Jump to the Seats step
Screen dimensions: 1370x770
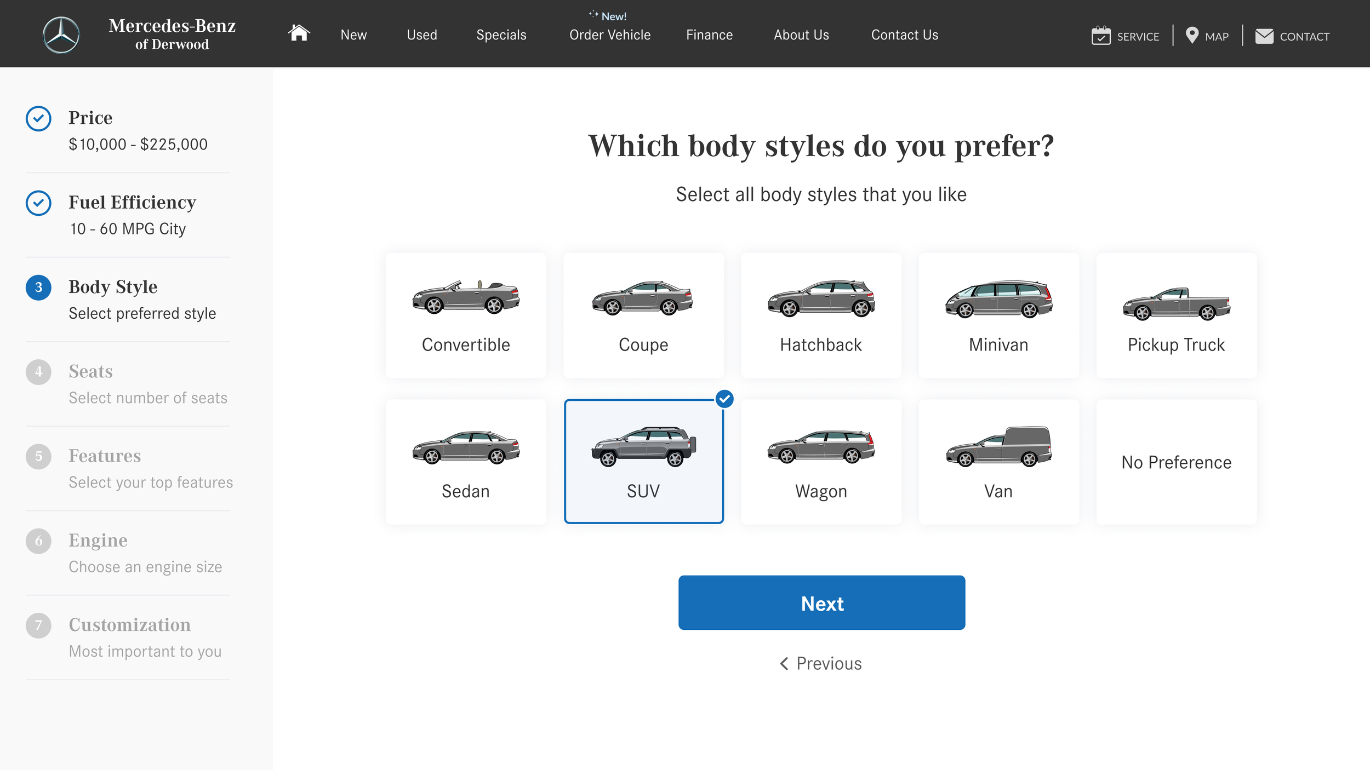[90, 371]
